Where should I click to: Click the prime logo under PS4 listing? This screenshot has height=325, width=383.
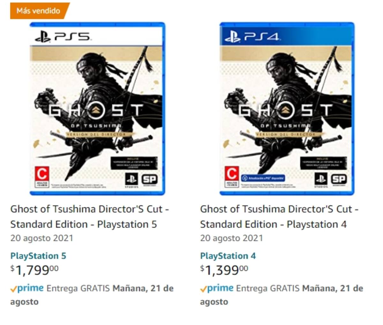(217, 289)
